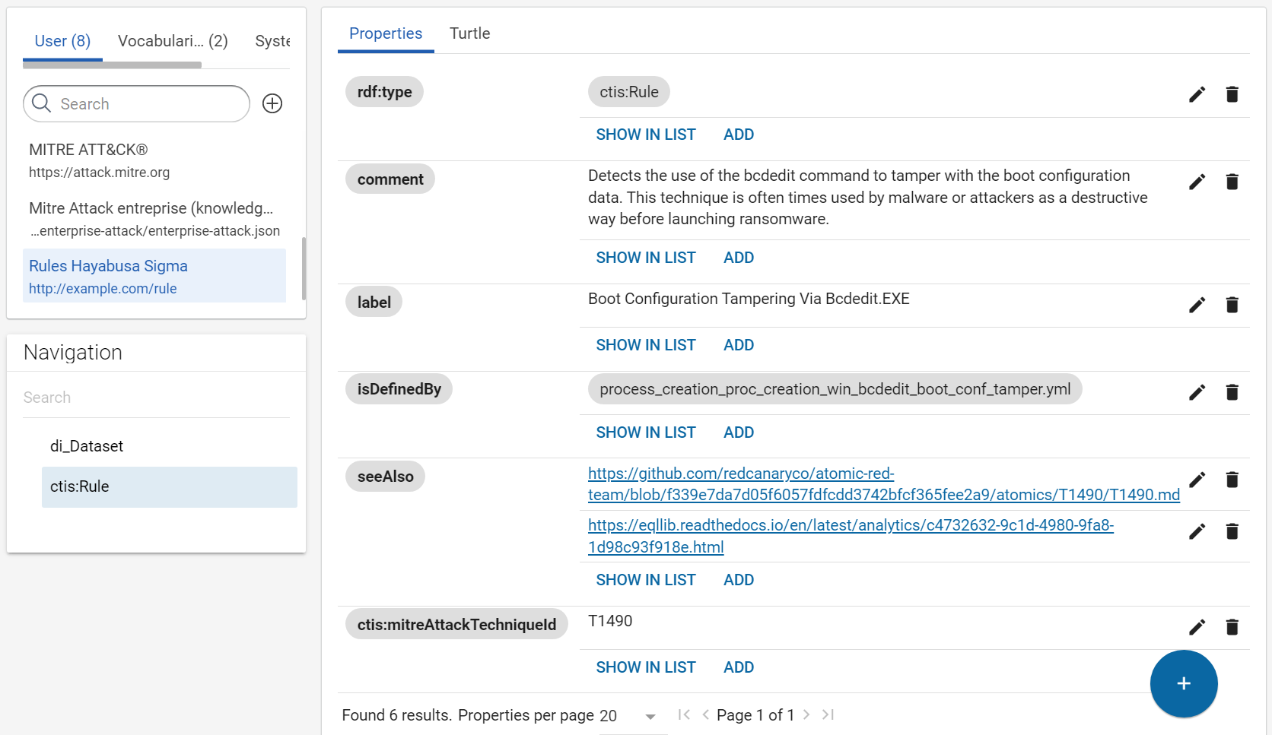Click the add dataset plus-circle icon

pos(272,103)
